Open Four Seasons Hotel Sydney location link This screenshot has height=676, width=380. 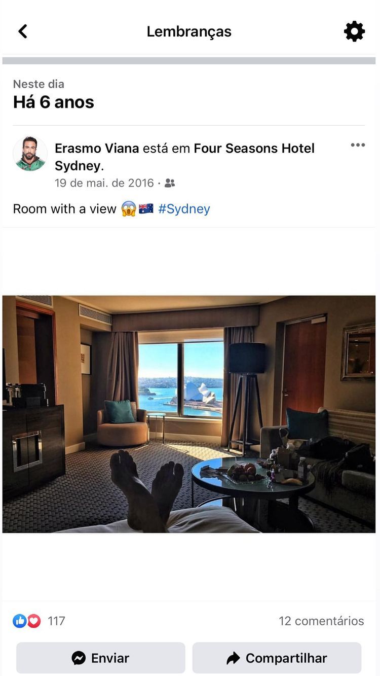tap(185, 157)
